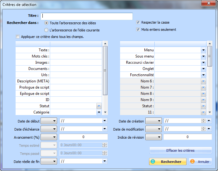Open the Nom 9 dropdown

[x=203, y=100]
